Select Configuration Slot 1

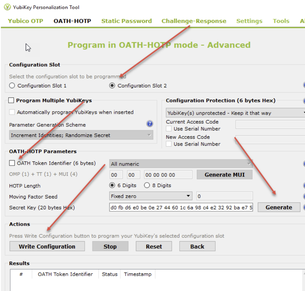(12, 86)
